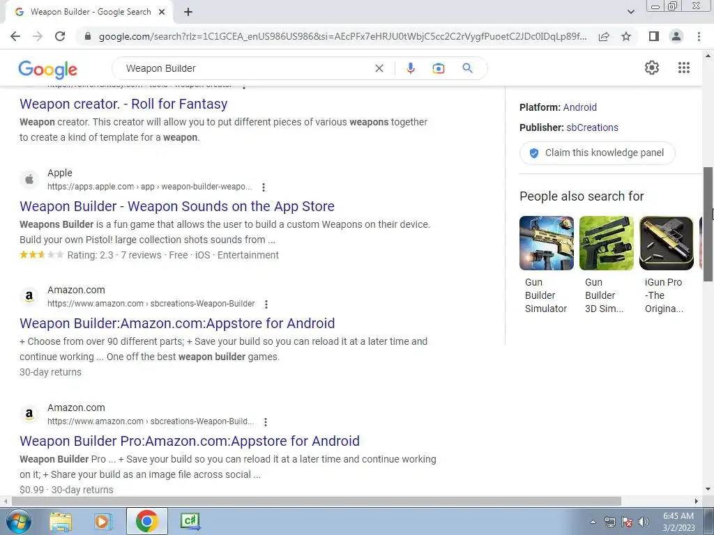Open the Chrome profile avatar menu
The height and width of the screenshot is (535, 714).
[676, 36]
